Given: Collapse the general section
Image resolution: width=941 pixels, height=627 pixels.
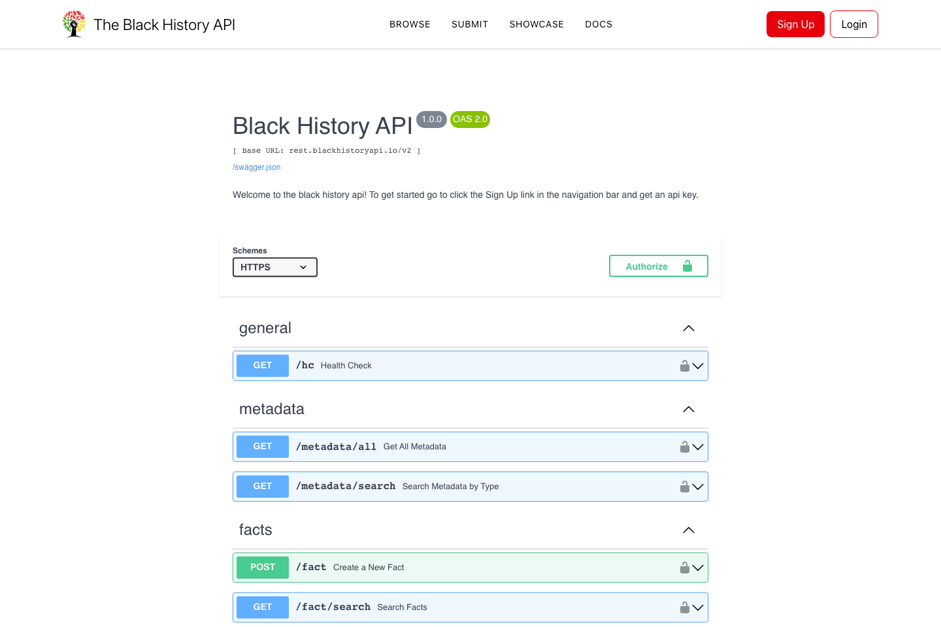Looking at the screenshot, I should point(688,328).
